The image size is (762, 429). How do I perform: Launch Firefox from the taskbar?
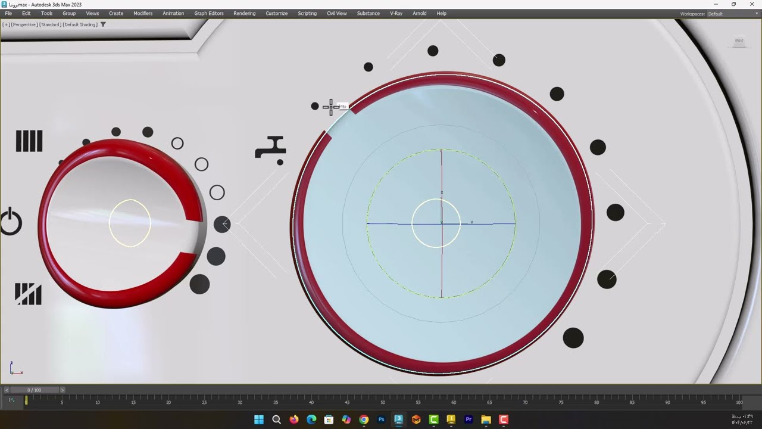coord(293,419)
